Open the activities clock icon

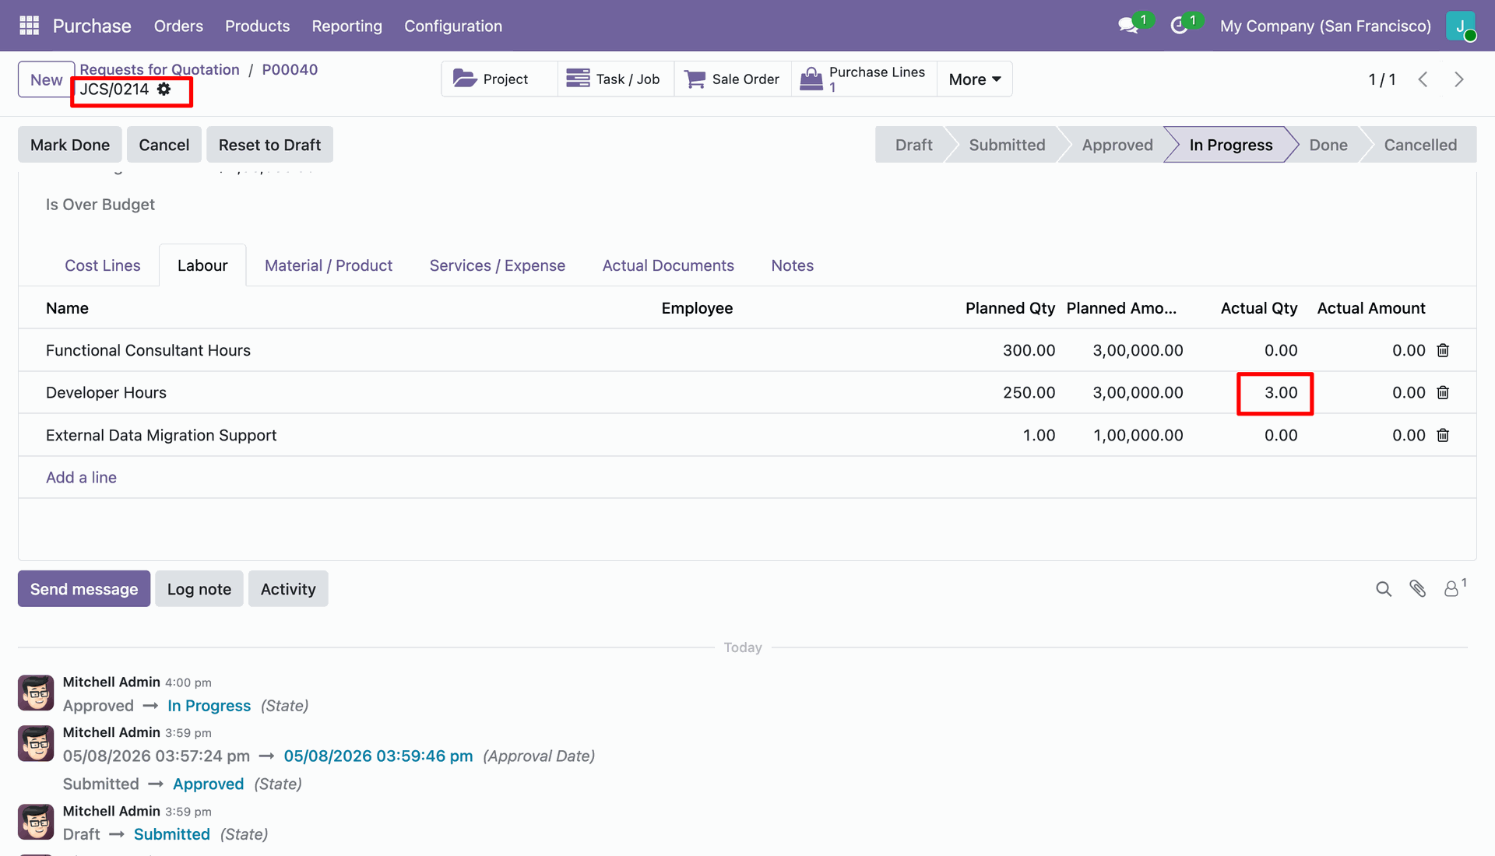coord(1179,26)
